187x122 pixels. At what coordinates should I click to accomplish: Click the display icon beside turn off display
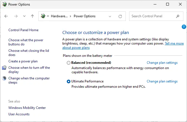pos(4,68)
